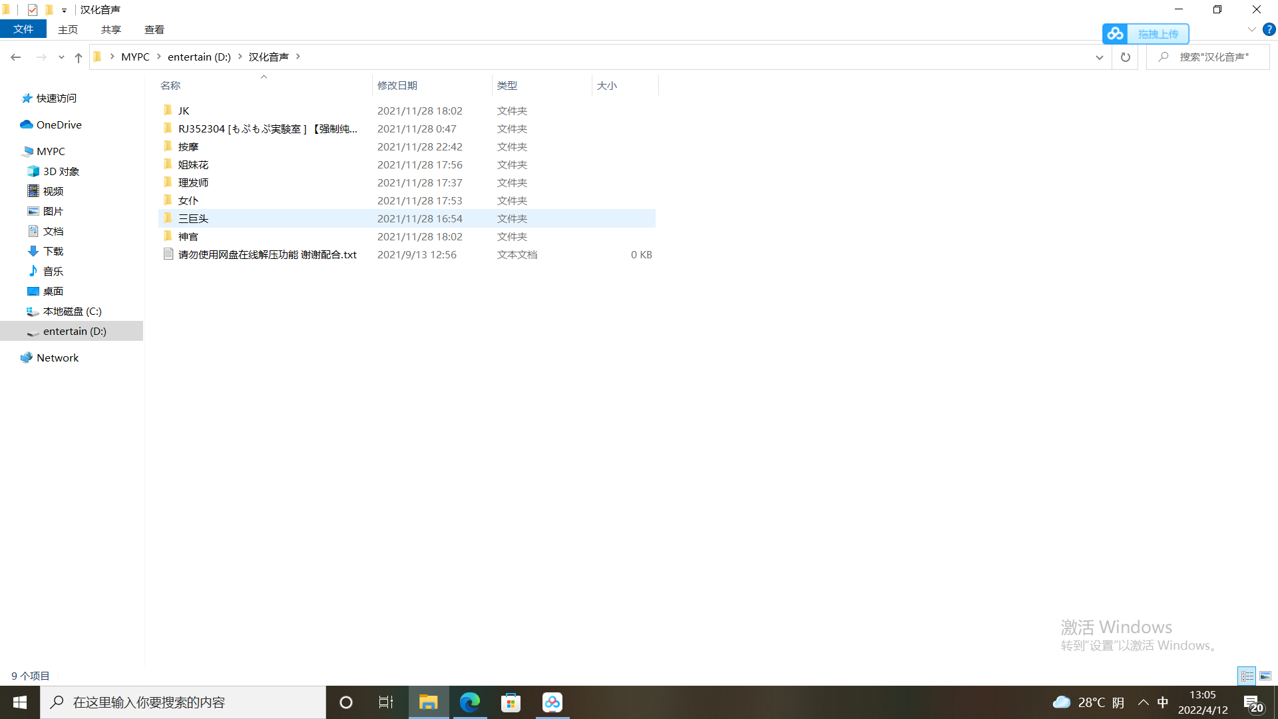
Task: Click the 查看 menu tab
Action: 154,29
